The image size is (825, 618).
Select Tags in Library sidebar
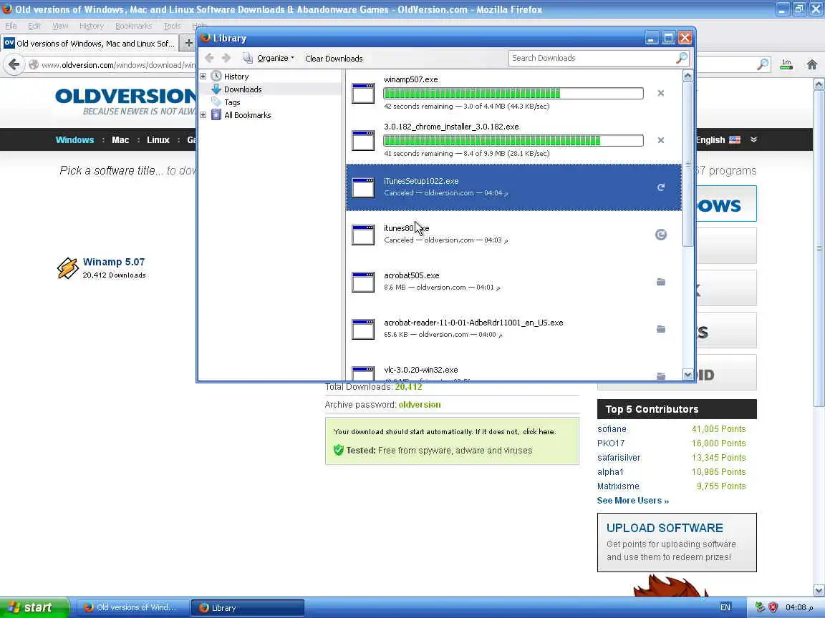[x=232, y=102]
